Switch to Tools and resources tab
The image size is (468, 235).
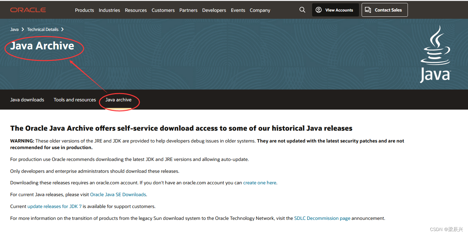(75, 100)
